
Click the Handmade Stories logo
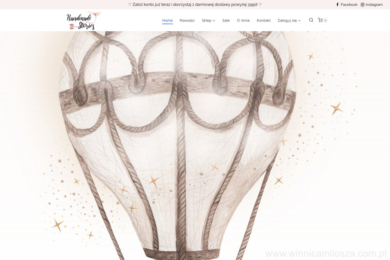[83, 21]
